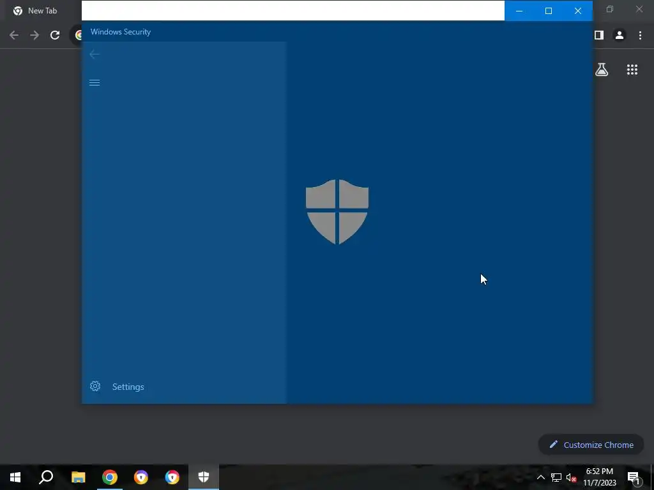
Task: Open the Settings label in sidebar
Action: 128,387
